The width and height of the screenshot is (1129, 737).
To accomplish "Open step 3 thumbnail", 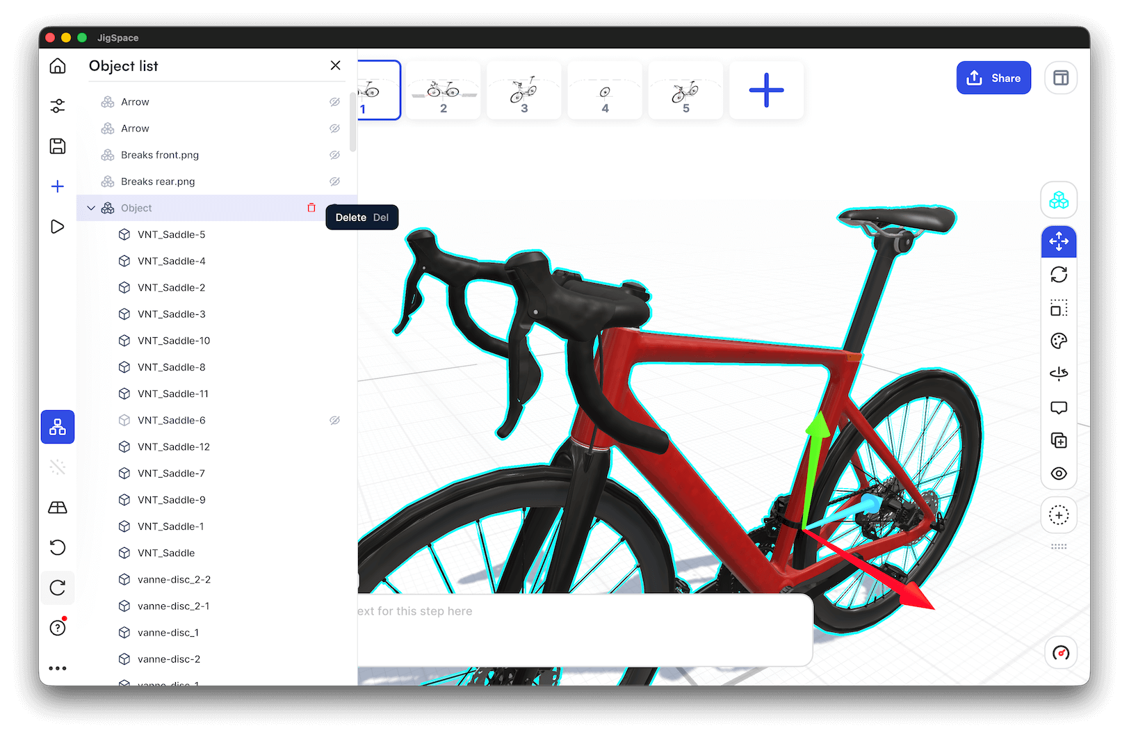I will click(x=524, y=90).
